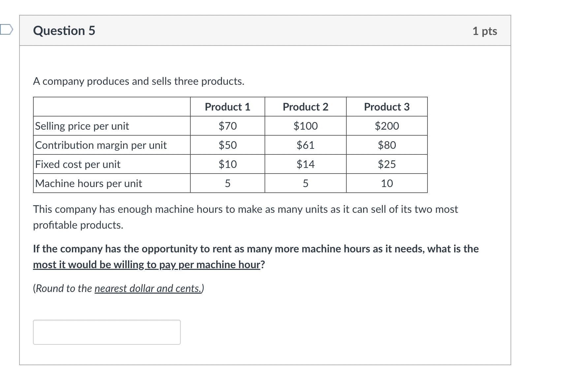Click the Question 5 heading
This screenshot has width=562, height=384.
64,31
